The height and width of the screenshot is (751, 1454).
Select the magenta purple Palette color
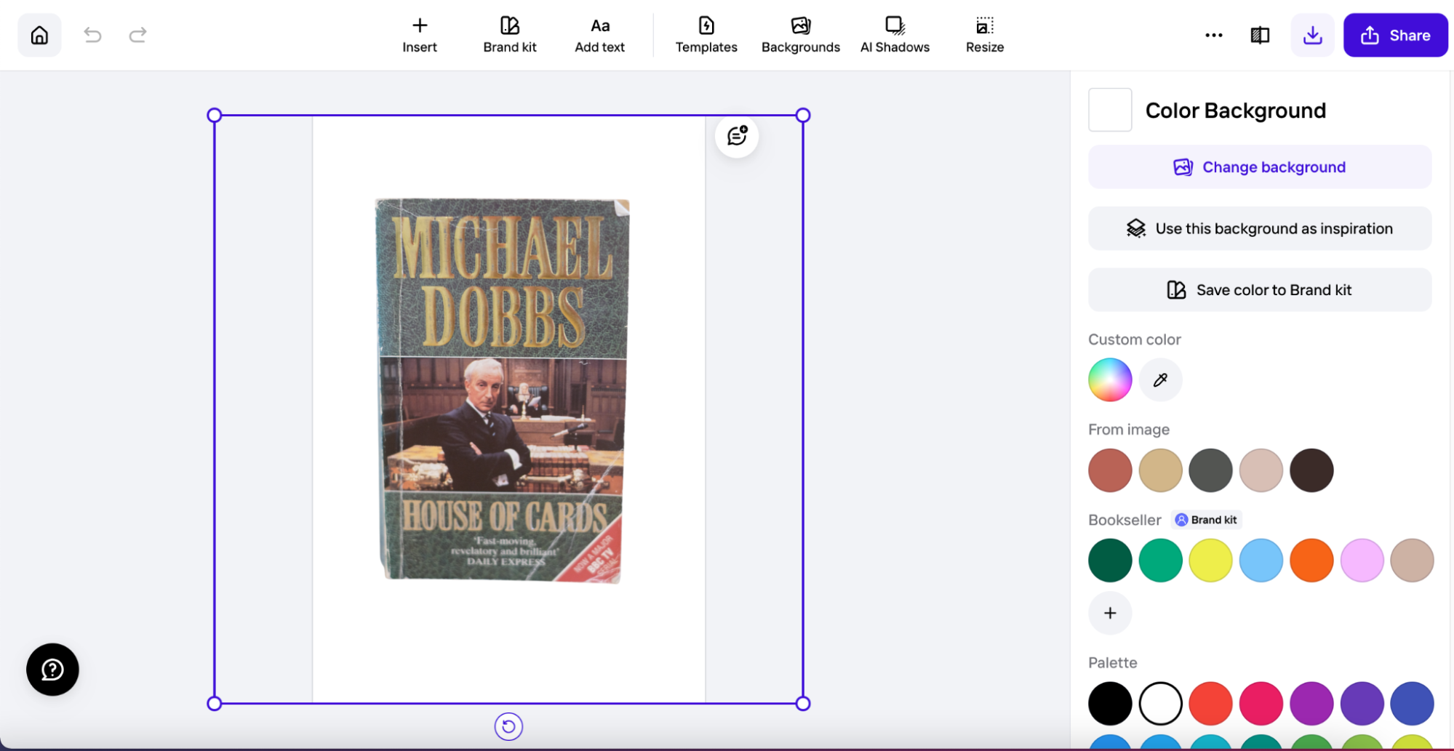pyautogui.click(x=1311, y=704)
